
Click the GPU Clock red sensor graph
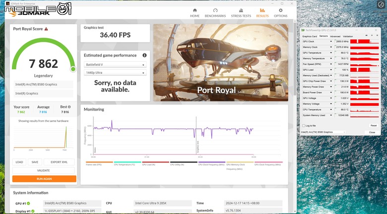tap(365, 42)
